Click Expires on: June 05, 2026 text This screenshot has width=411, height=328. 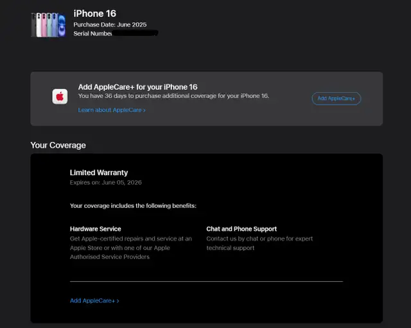click(x=105, y=182)
